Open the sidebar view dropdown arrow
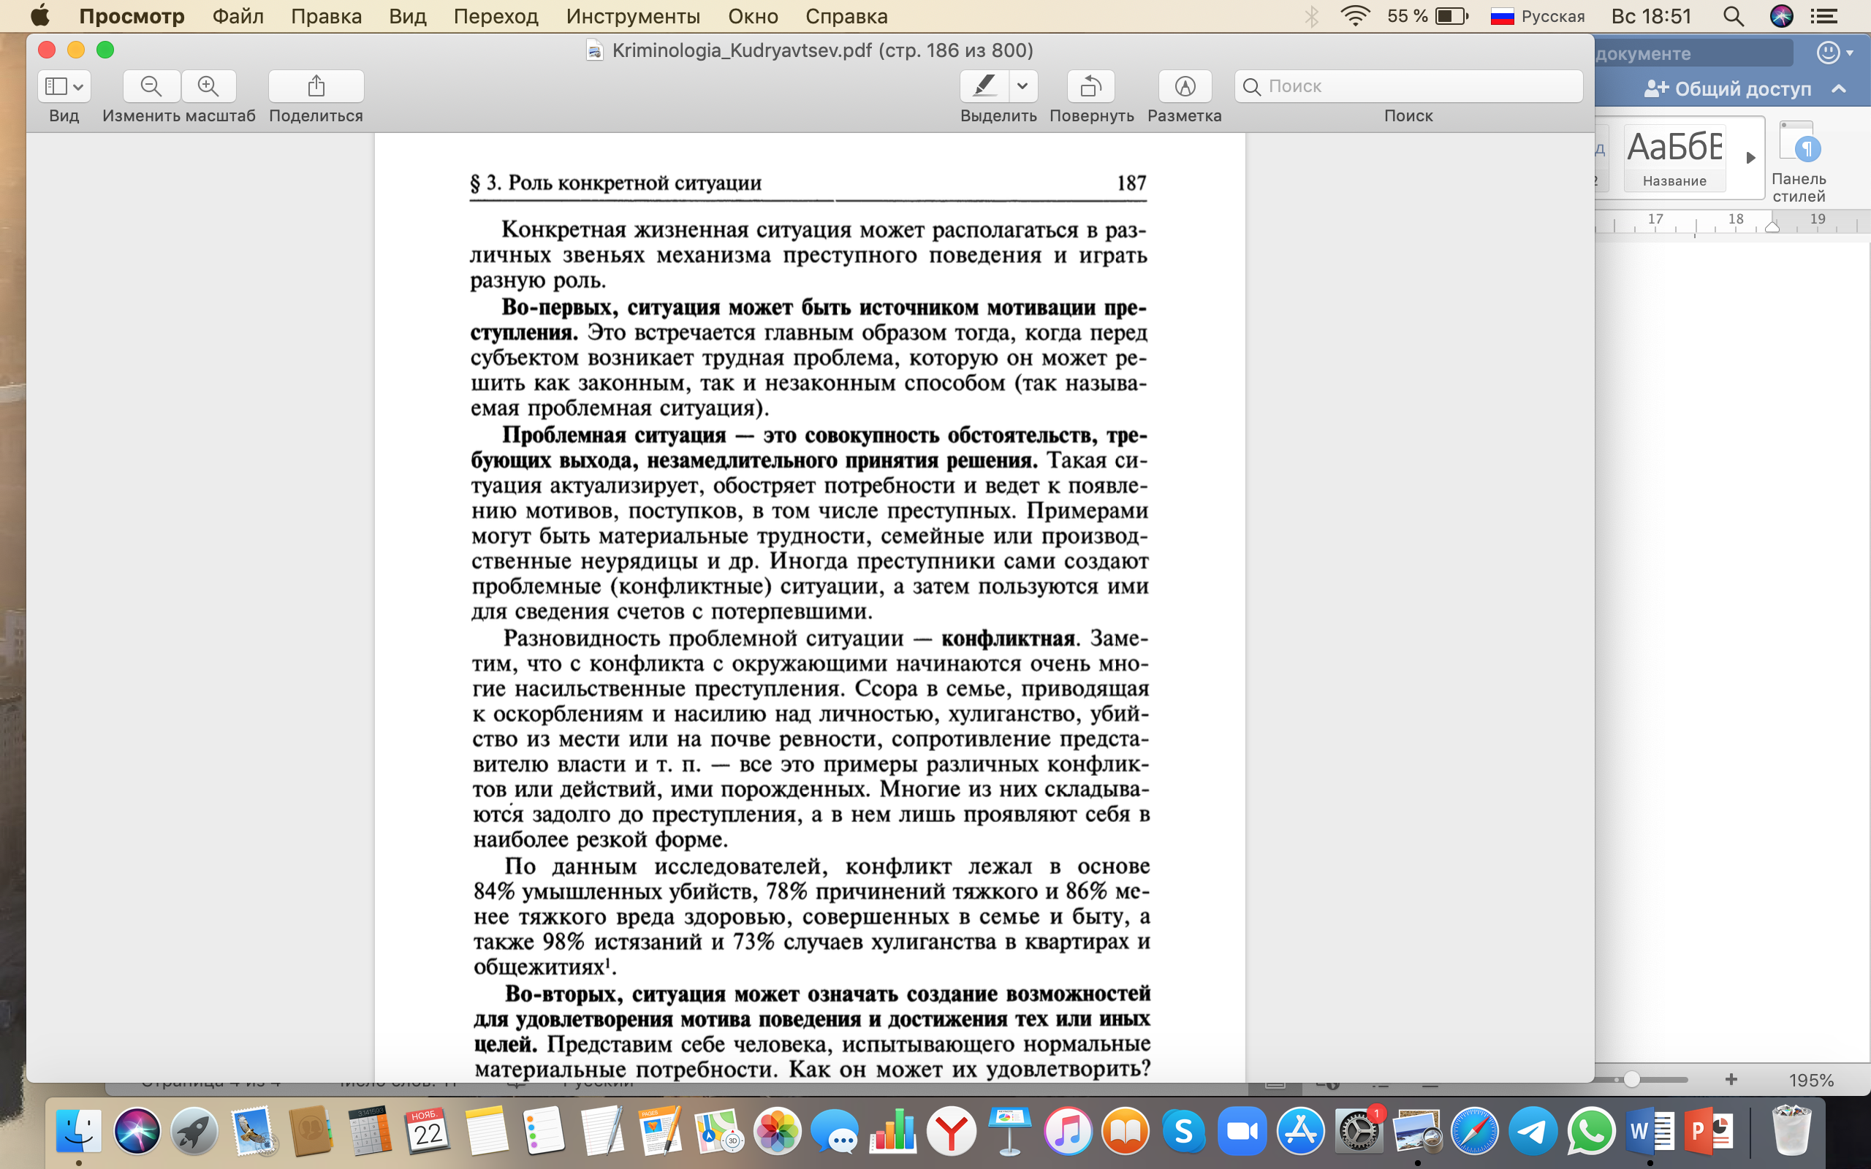This screenshot has height=1169, width=1871. 78,87
